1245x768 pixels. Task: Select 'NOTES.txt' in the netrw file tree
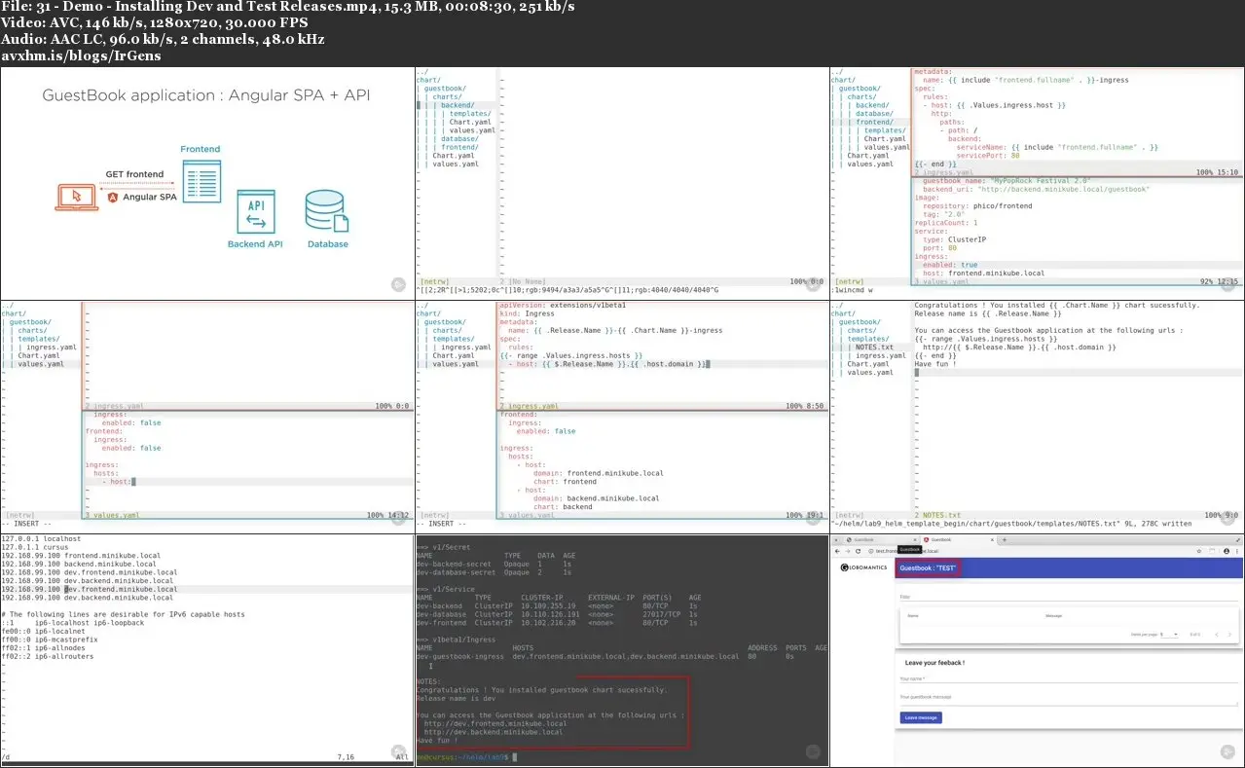point(874,347)
